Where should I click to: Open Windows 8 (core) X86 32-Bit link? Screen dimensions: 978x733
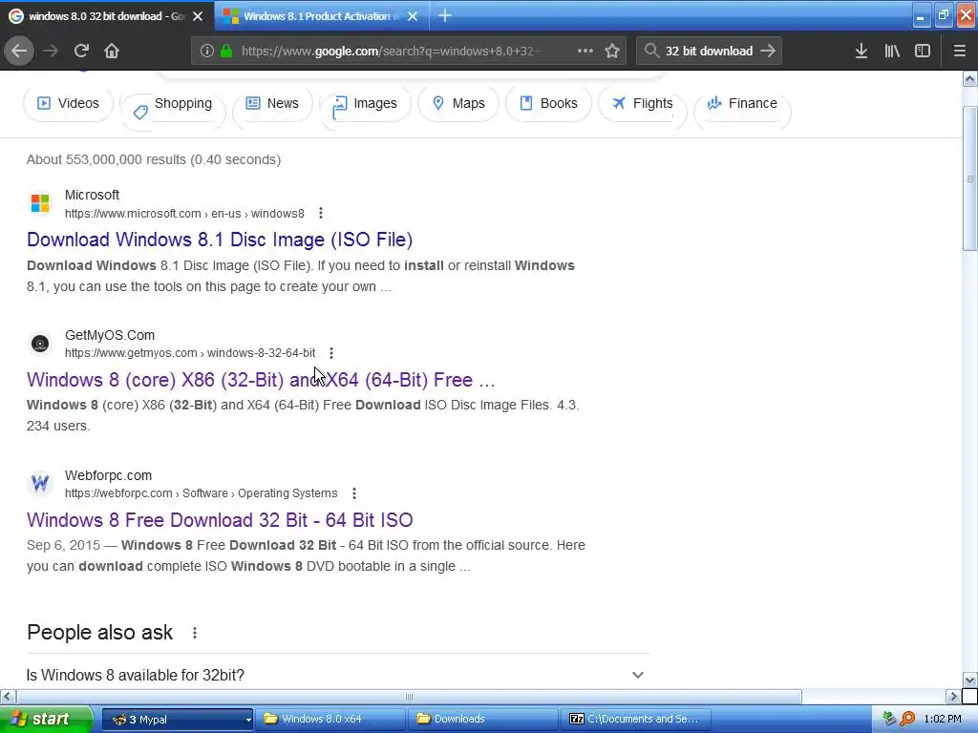(x=261, y=380)
